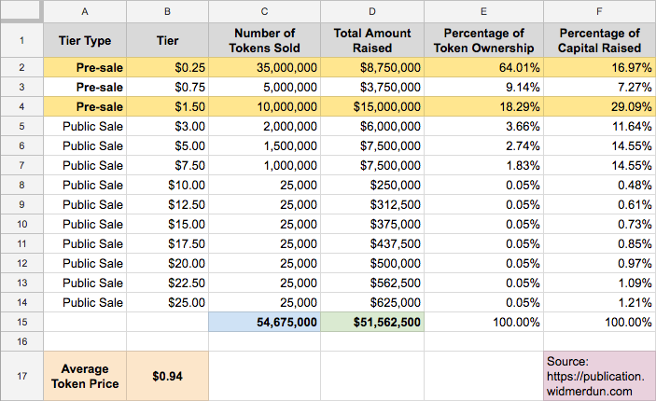Select the $51,562,500 total raised cell

372,322
